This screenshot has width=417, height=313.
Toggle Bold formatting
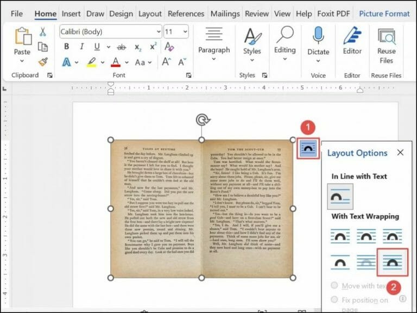coord(66,47)
